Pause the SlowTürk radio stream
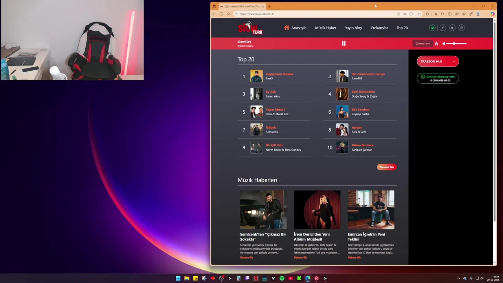Viewport: 503px width, 283px height. click(343, 43)
